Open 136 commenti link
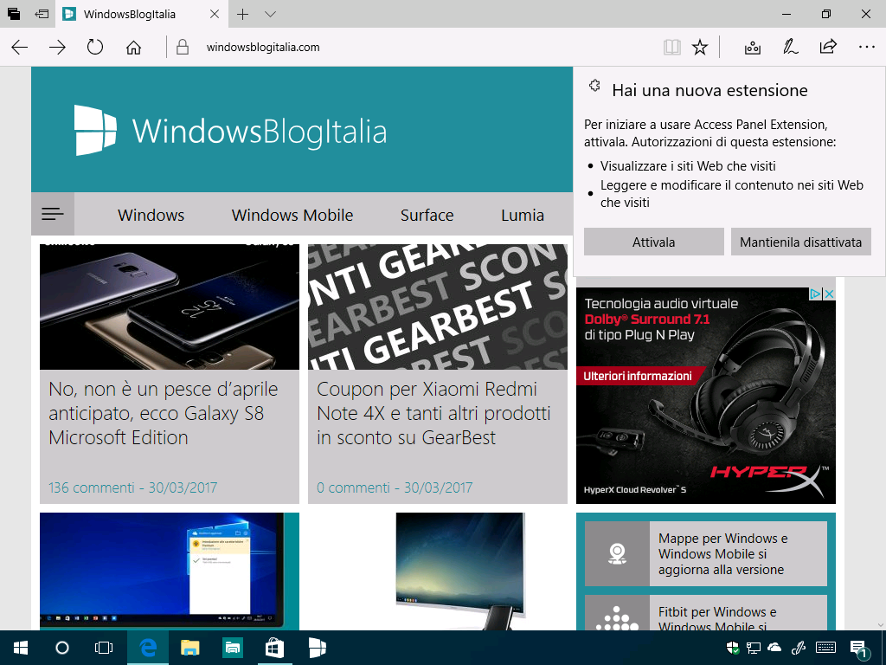This screenshot has height=665, width=886. 91,487
